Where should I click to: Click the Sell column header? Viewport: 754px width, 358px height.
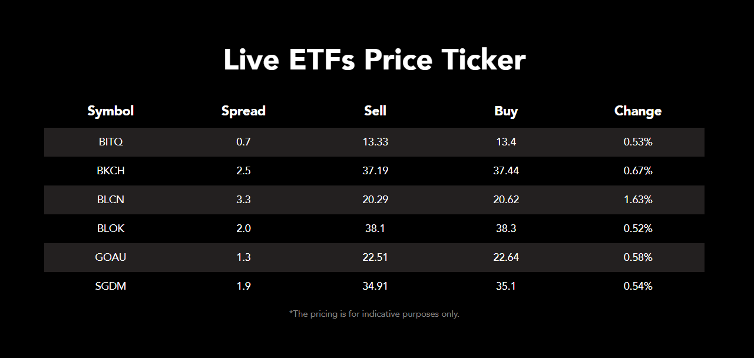[x=375, y=111]
